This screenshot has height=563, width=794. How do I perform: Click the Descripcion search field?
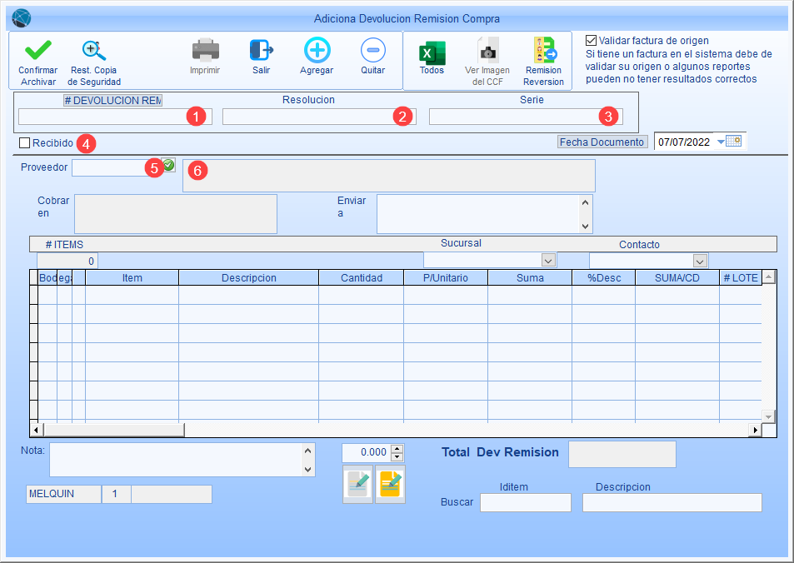coord(672,503)
